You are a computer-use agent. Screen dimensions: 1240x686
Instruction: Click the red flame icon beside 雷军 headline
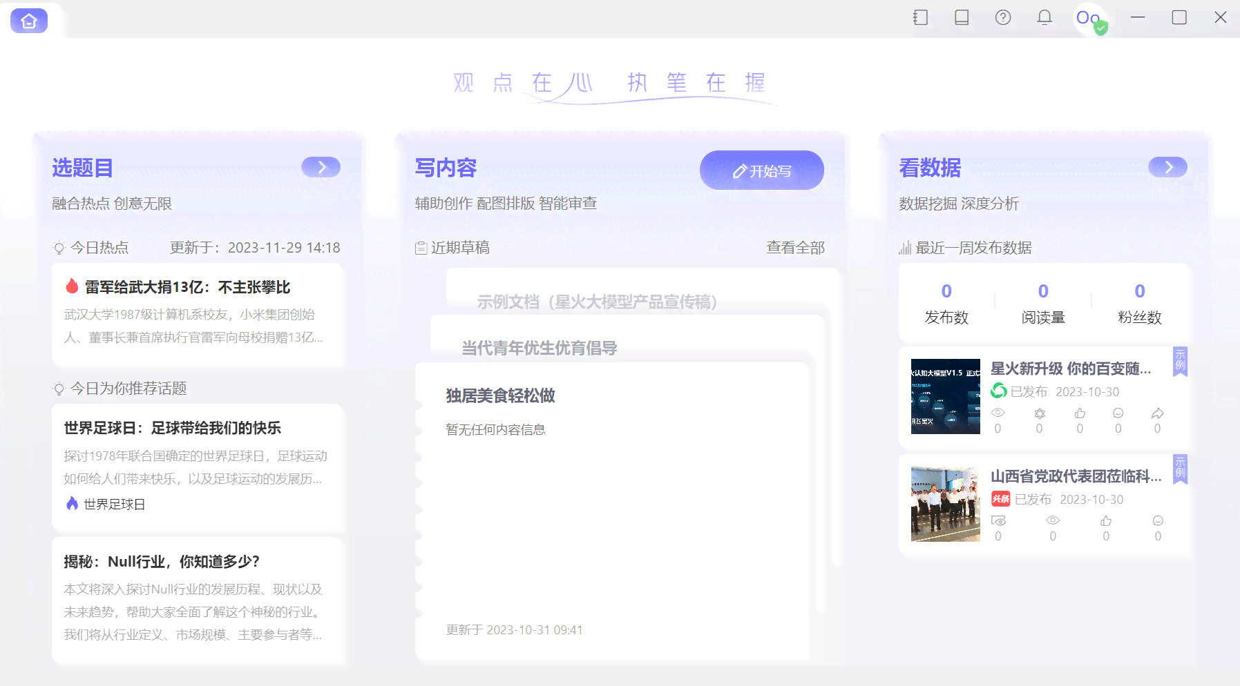(72, 286)
